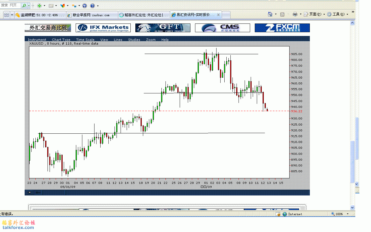Click XAUUSD 8 hours chart title text
Image resolution: width=371 pixels, height=232 pixels.
pos(63,43)
